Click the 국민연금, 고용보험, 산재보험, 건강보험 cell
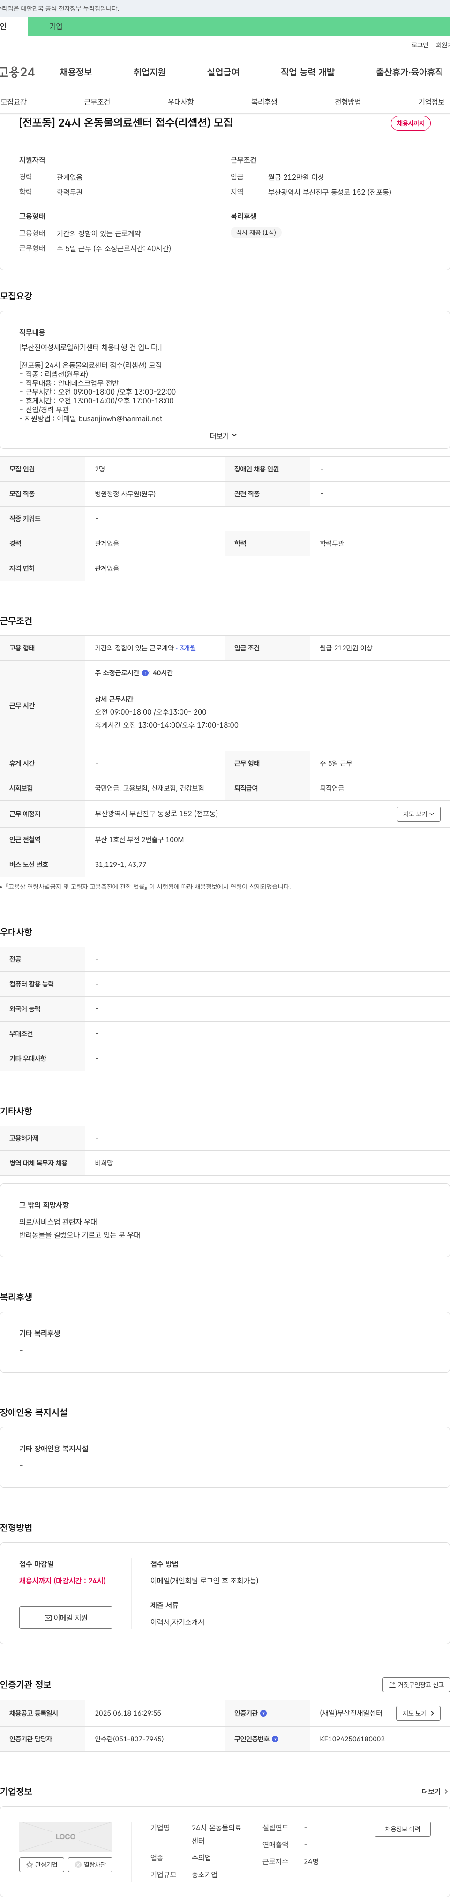 150,788
